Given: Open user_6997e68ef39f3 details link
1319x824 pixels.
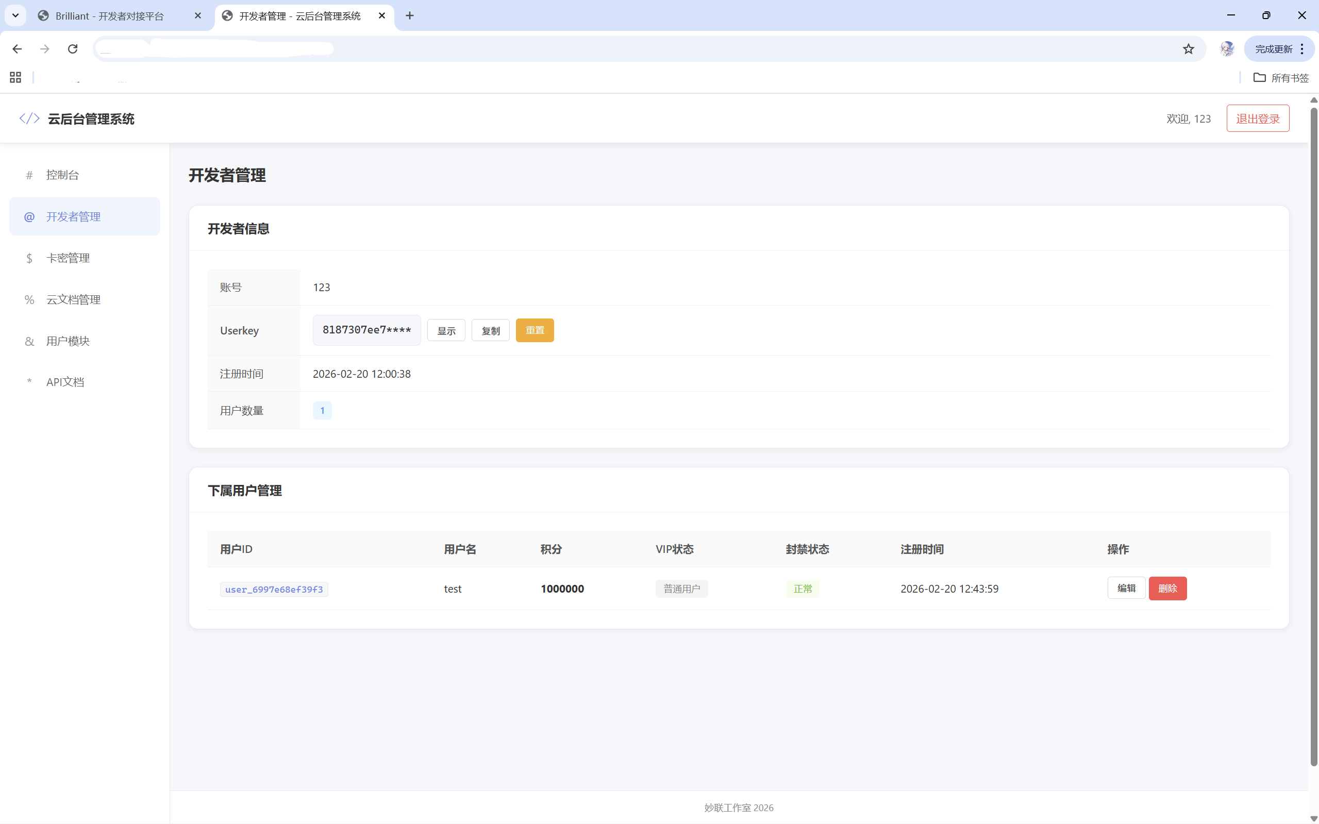Looking at the screenshot, I should pos(274,589).
